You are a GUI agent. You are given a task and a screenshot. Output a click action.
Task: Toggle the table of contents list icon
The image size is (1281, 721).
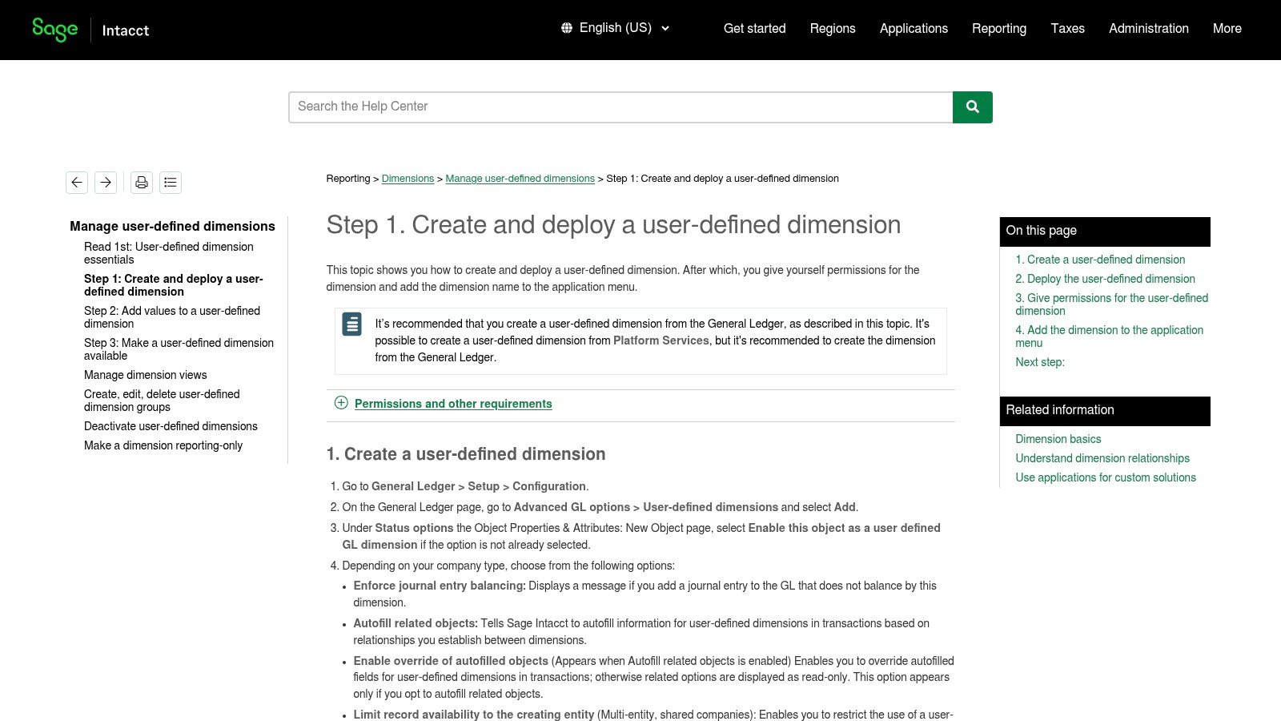pyautogui.click(x=171, y=183)
